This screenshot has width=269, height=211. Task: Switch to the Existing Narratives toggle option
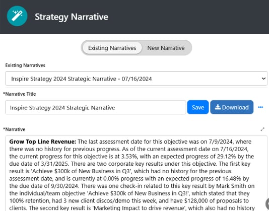coord(112,48)
